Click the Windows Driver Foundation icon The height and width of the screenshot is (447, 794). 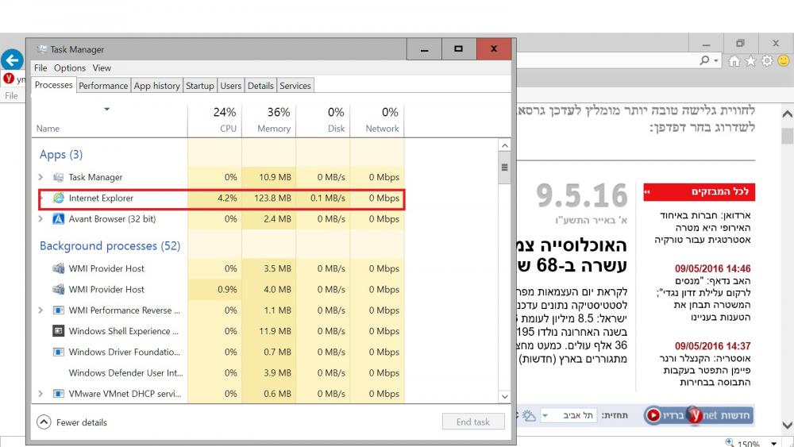tap(58, 352)
